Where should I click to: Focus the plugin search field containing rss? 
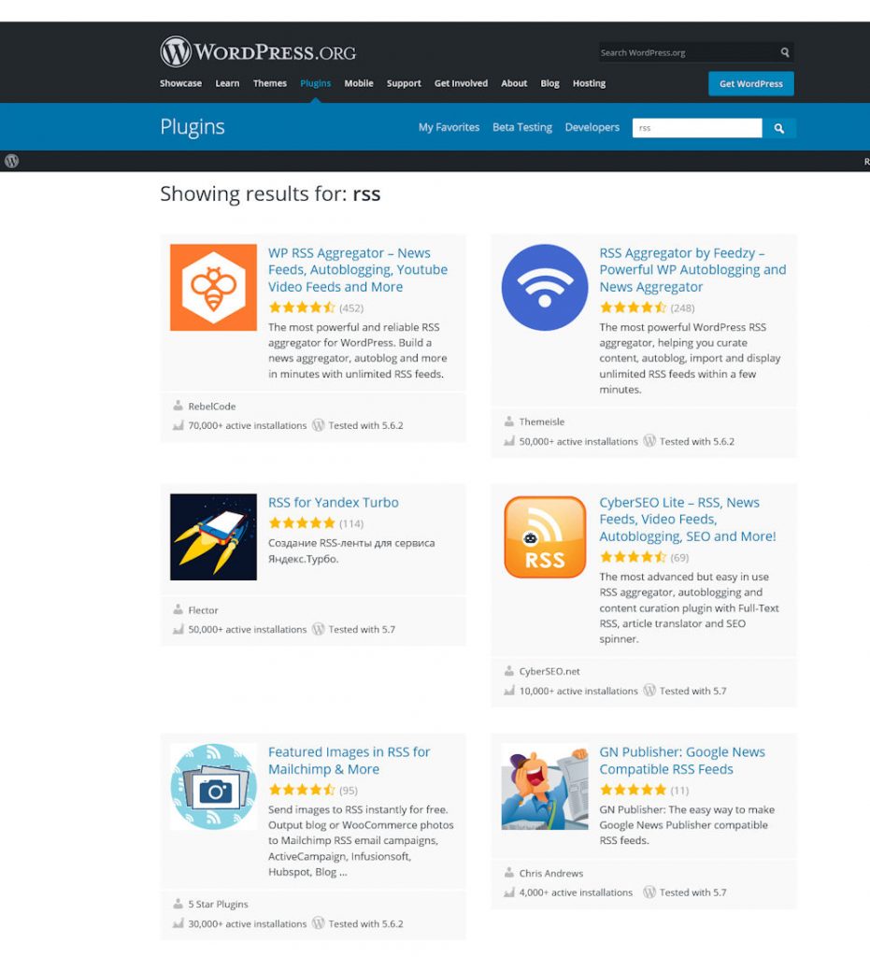[697, 128]
